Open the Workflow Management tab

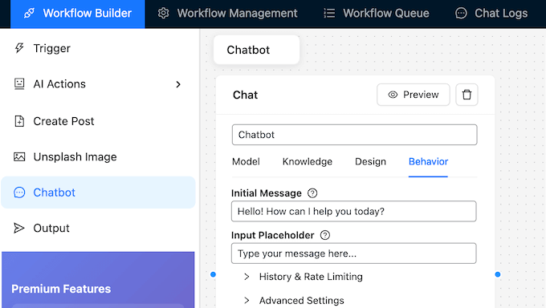[227, 13]
